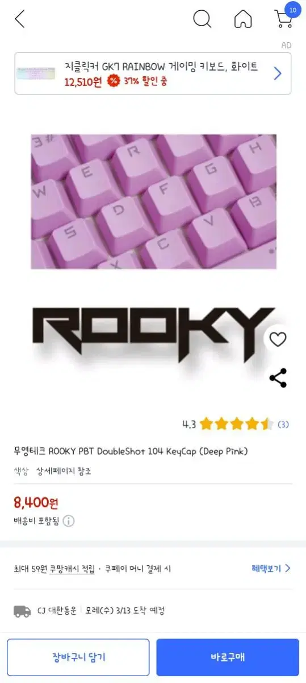Screen dimensions: 306x683
Task: Tap the CJ delivery truck icon
Action: coord(22,611)
